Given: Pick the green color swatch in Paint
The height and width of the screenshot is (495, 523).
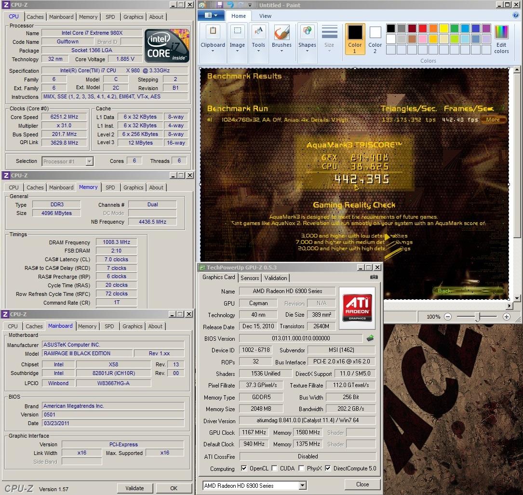Looking at the screenshot, I should tap(454, 28).
